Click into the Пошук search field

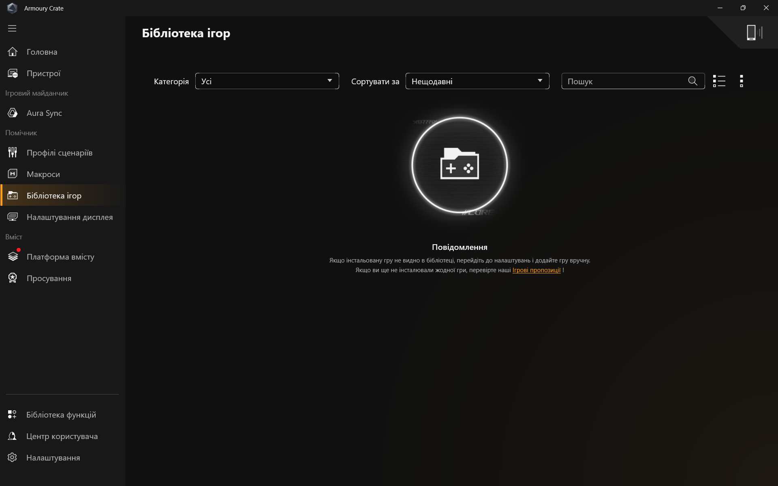click(624, 81)
